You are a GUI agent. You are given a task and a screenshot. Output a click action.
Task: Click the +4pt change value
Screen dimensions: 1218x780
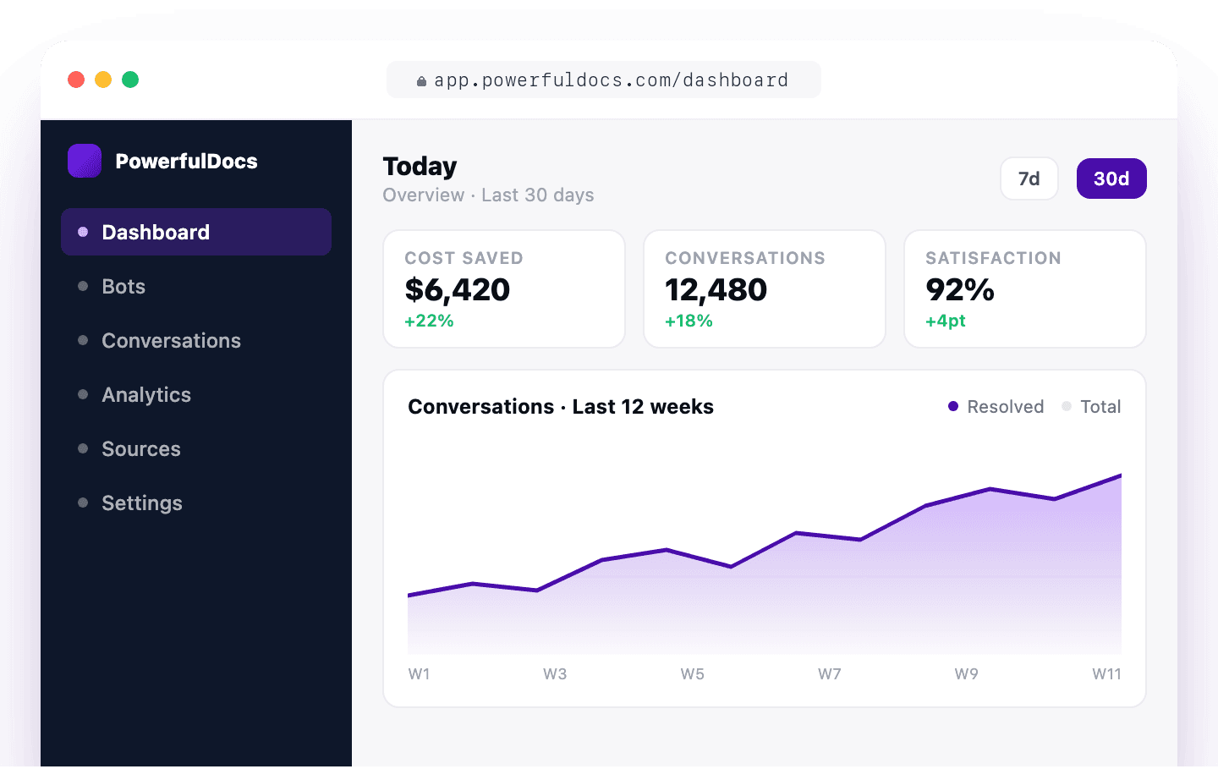946,321
